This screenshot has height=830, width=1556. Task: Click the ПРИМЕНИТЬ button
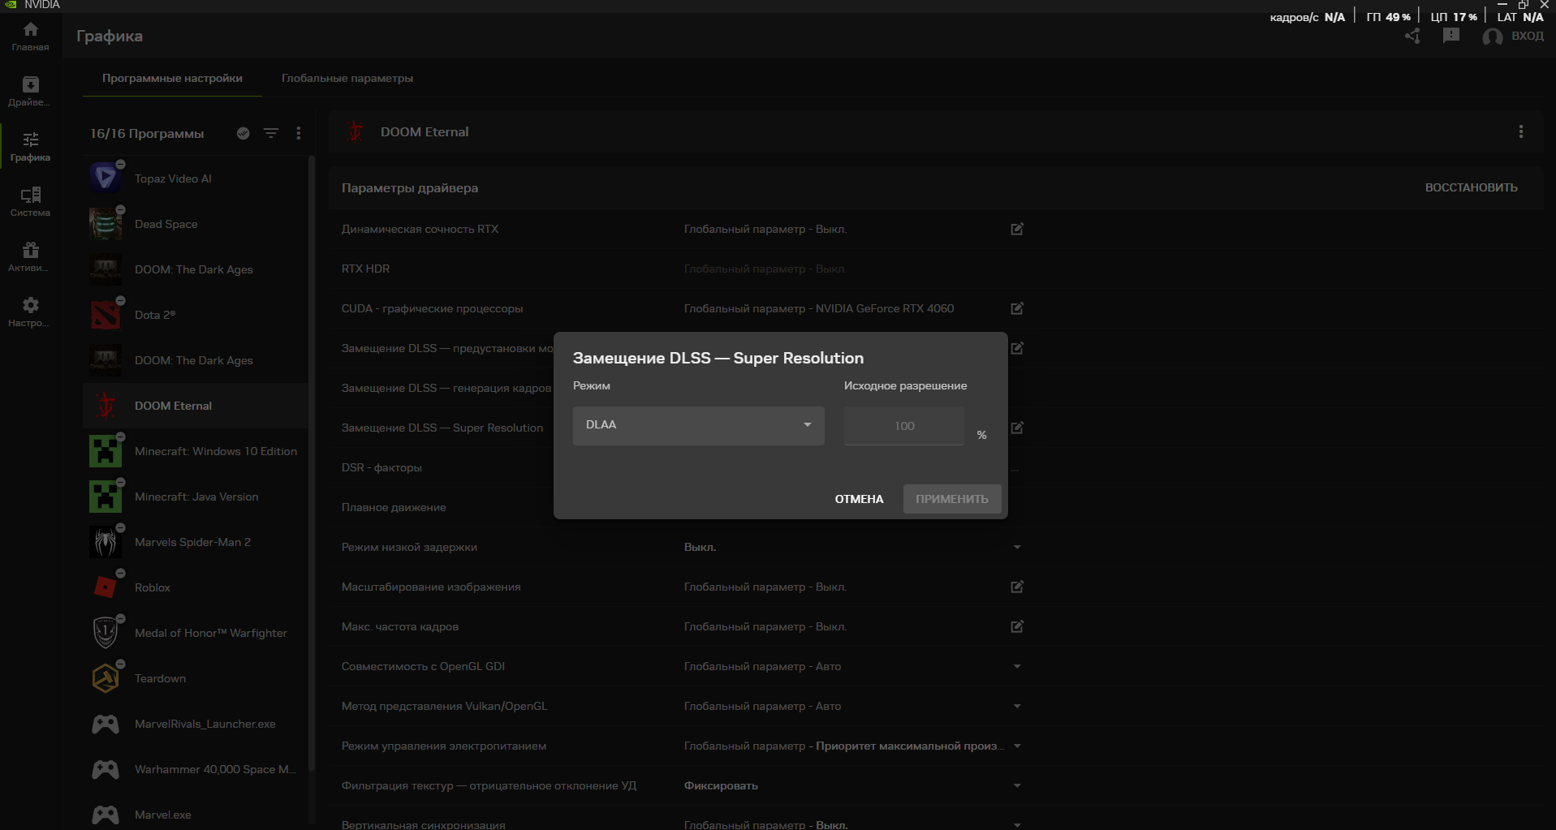[951, 499]
